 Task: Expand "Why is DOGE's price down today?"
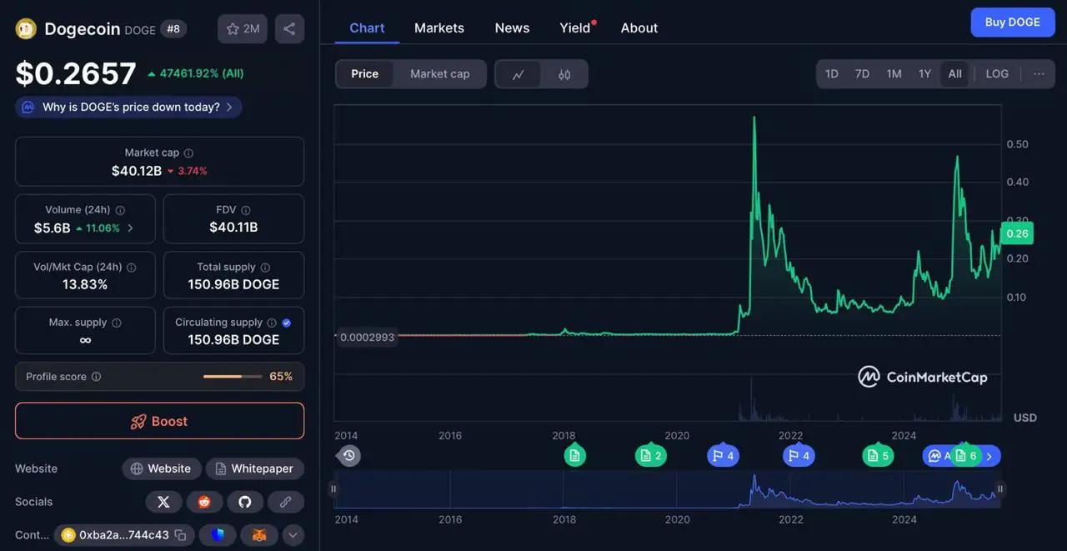pos(129,107)
